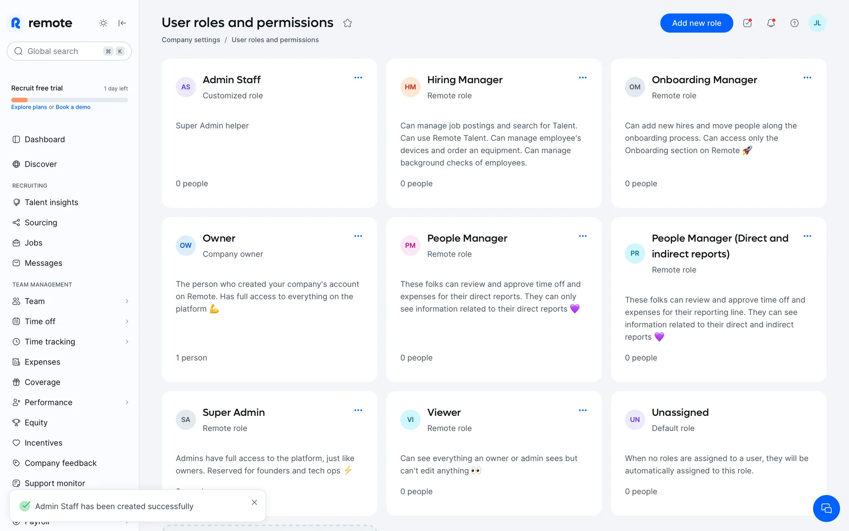The width and height of the screenshot is (849, 531).
Task: Click the JL user avatar
Action: click(817, 23)
